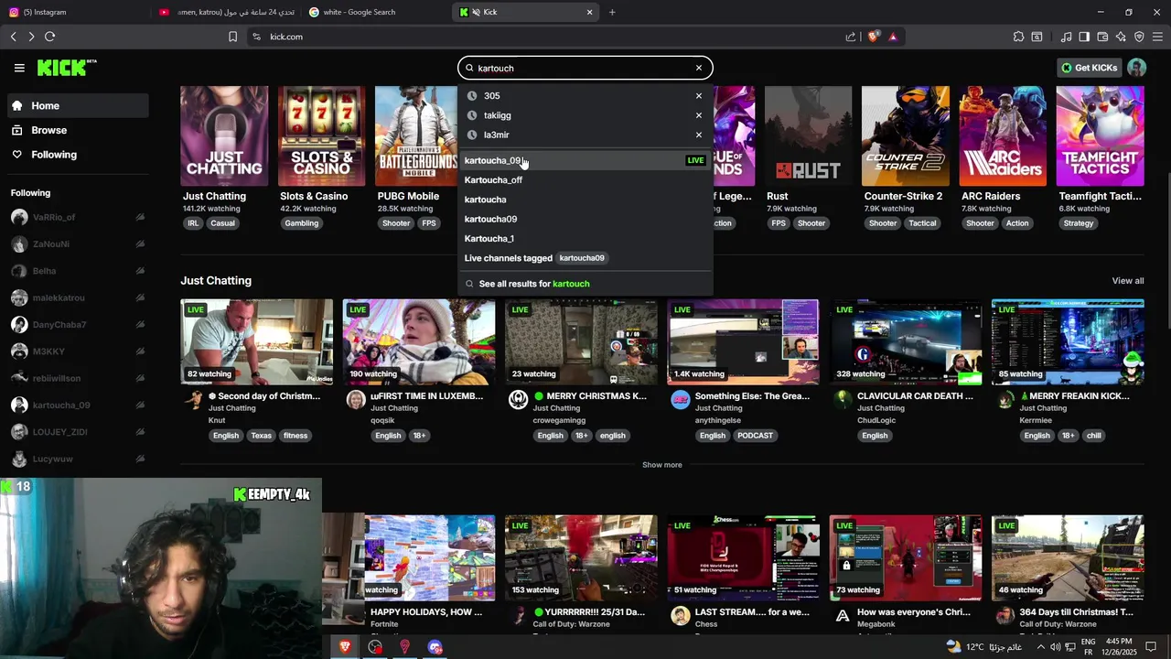Open Following in sidebar
1171x659 pixels.
pyautogui.click(x=78, y=155)
